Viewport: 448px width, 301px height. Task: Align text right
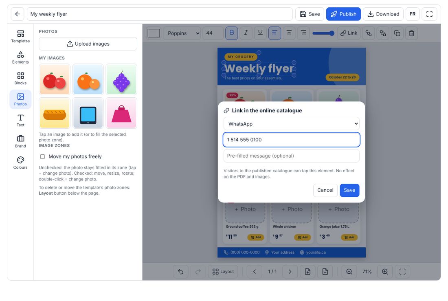point(303,33)
